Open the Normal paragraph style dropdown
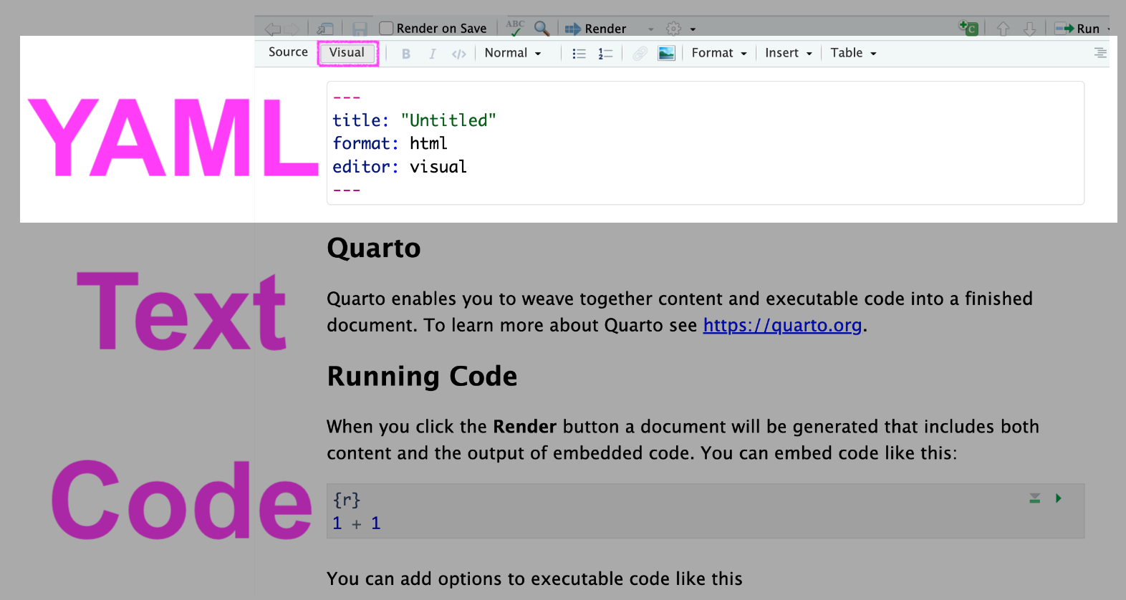Viewport: 1126px width, 600px height. (512, 53)
